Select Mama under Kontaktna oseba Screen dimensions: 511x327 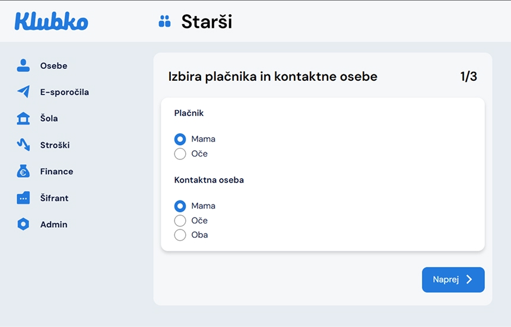pos(180,206)
